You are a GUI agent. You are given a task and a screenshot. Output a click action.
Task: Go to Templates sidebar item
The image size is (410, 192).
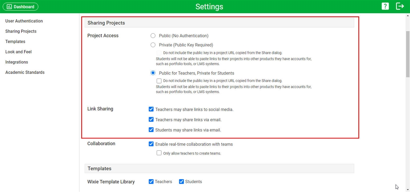15,42
